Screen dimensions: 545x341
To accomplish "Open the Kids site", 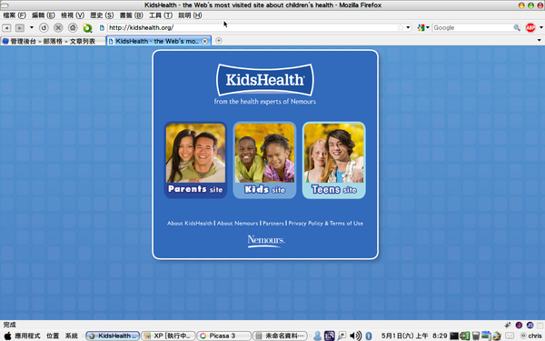I will pos(264,160).
